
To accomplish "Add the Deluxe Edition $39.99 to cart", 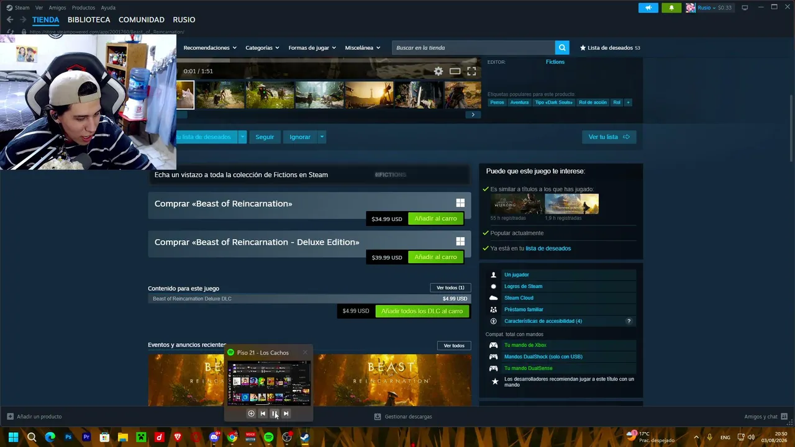I will click(x=435, y=257).
